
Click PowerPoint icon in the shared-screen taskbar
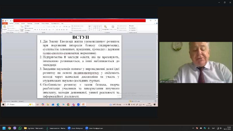pos(83,104)
